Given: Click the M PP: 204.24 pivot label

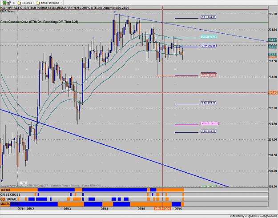Looking at the screenshot, I should [x=209, y=37].
